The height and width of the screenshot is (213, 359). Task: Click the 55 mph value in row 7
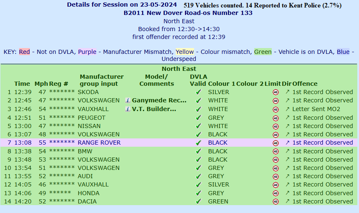[42, 143]
